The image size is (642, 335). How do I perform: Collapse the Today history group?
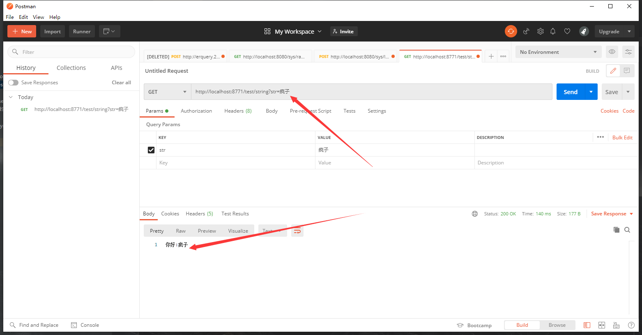point(11,97)
